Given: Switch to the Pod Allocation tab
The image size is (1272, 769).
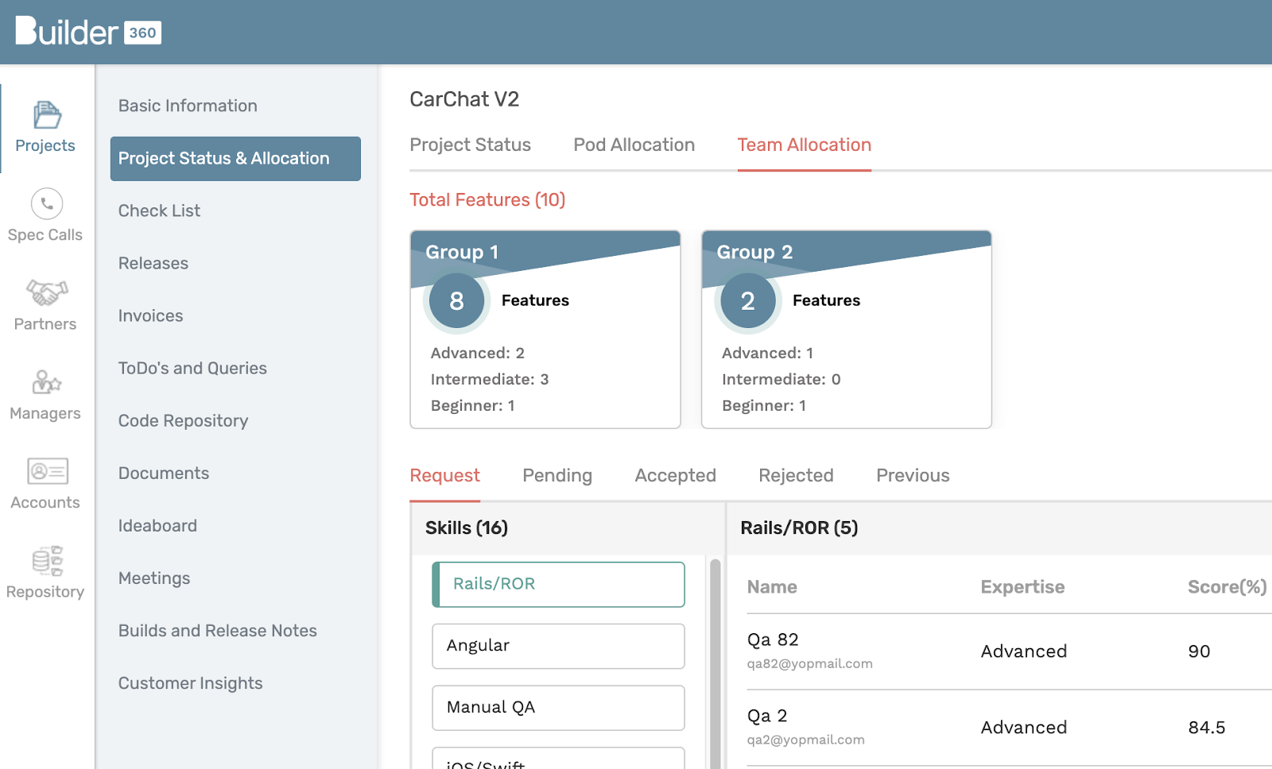Looking at the screenshot, I should pyautogui.click(x=634, y=145).
